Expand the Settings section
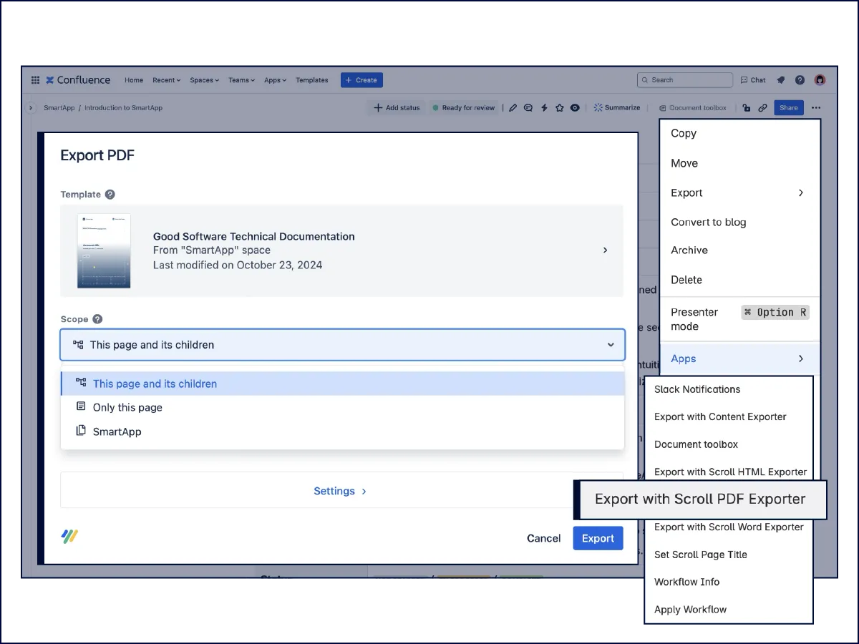859x644 pixels. (x=340, y=491)
